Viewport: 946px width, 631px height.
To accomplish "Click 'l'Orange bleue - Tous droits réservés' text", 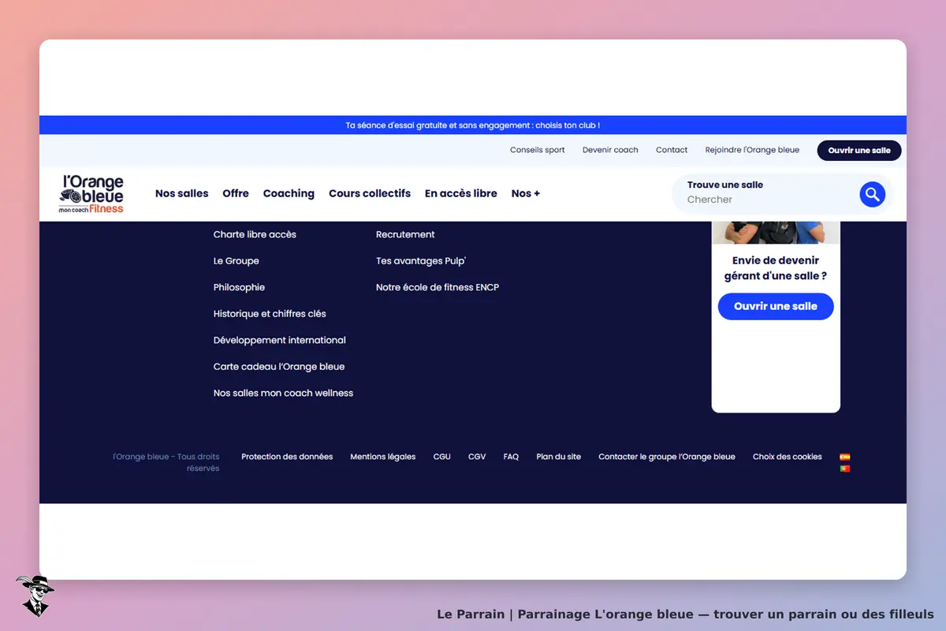I will [x=166, y=462].
